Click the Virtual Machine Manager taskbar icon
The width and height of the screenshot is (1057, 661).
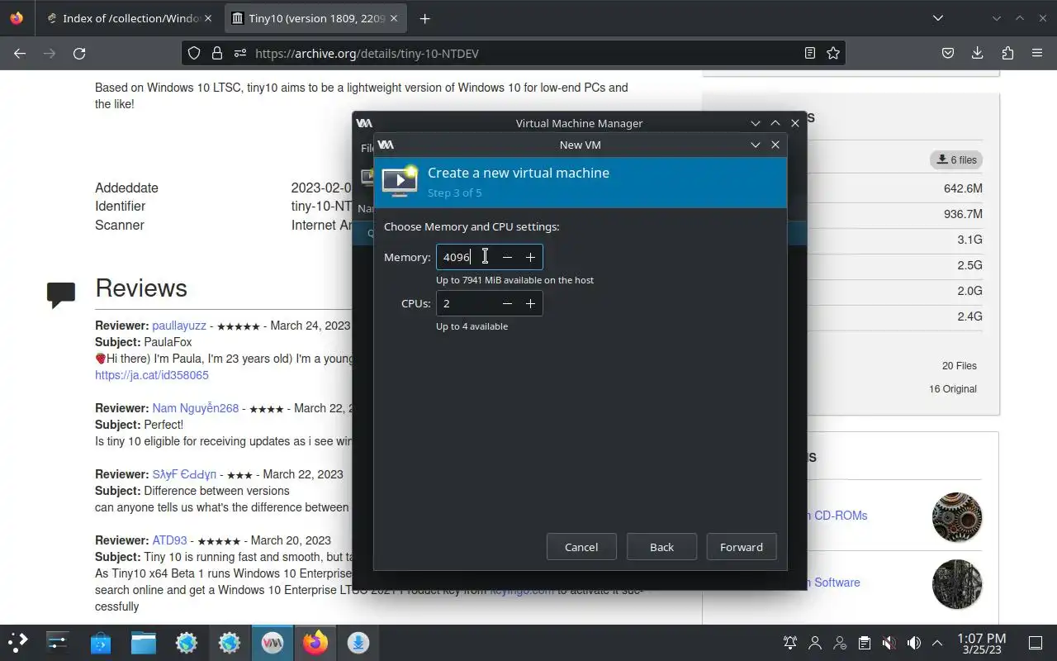(x=273, y=642)
